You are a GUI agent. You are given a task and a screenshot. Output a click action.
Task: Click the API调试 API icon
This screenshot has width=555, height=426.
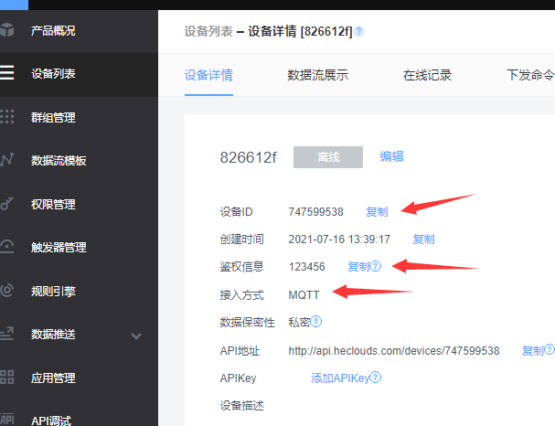pos(6,420)
